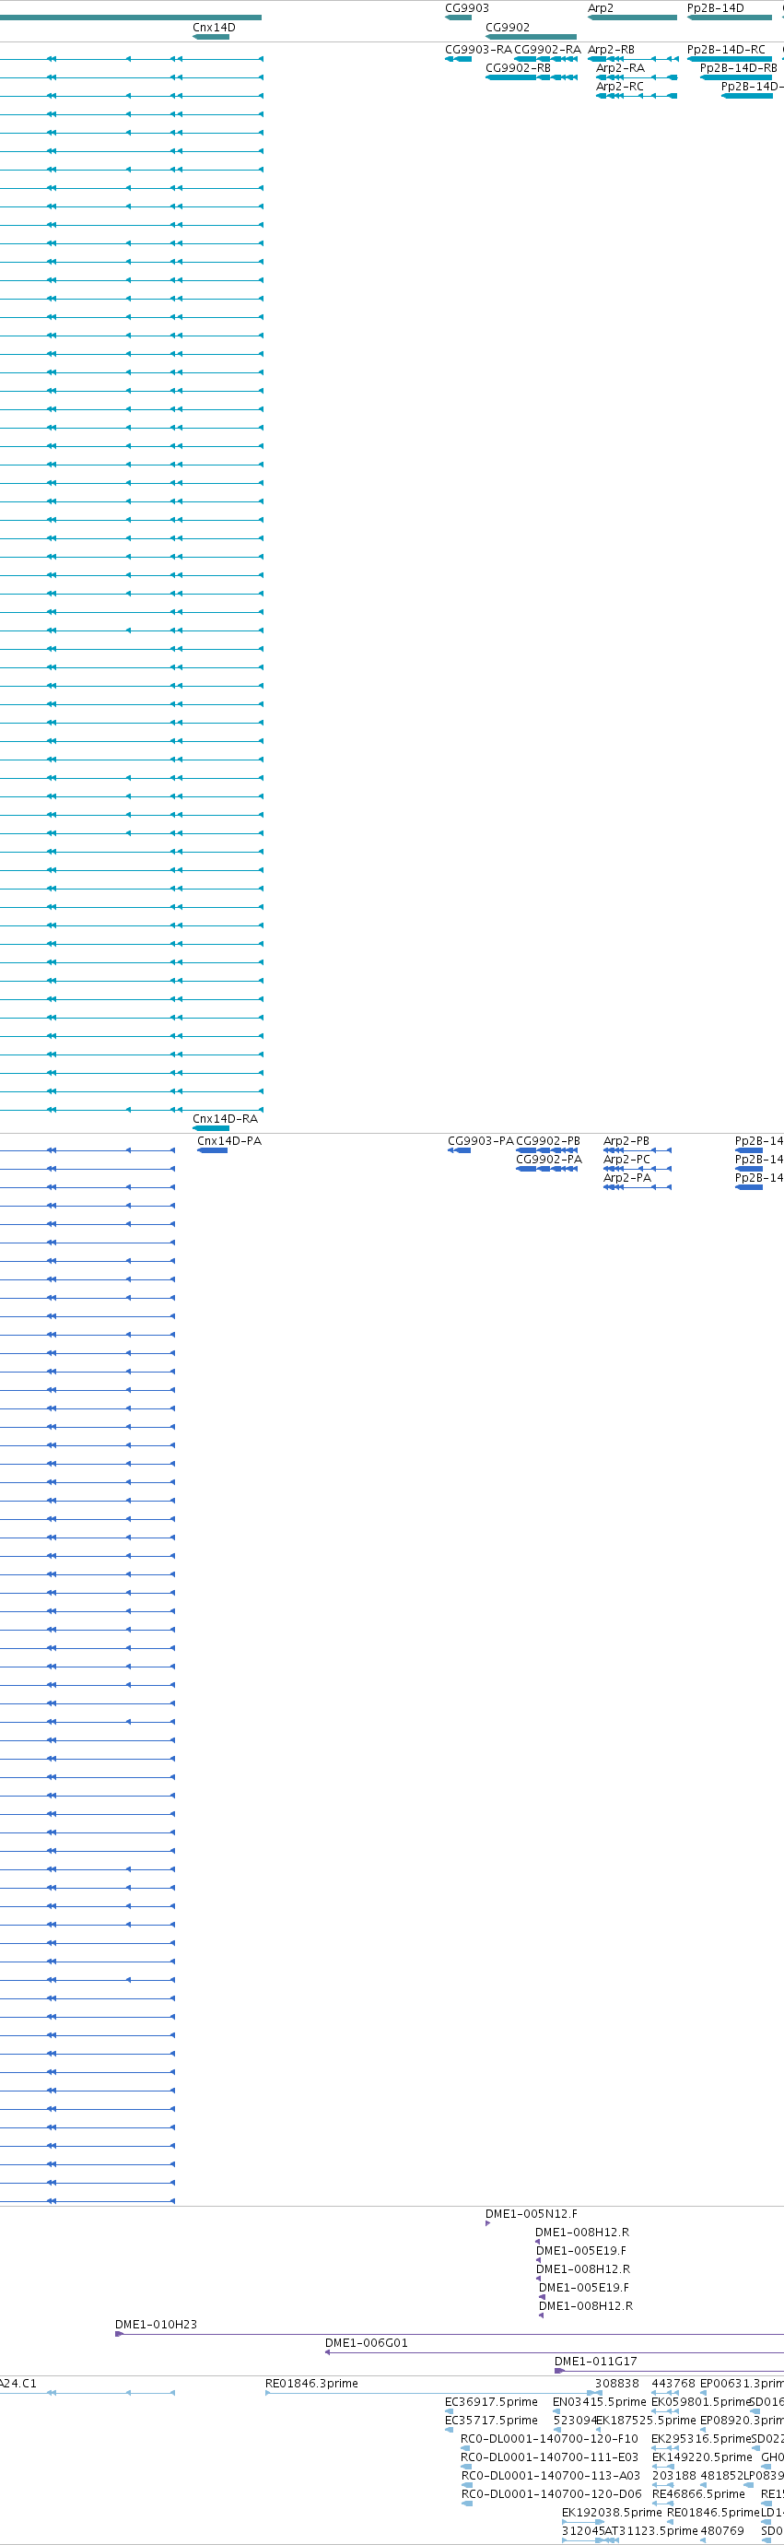Click the CG9902-PA label
This screenshot has width=784, height=2545.
tap(549, 1160)
